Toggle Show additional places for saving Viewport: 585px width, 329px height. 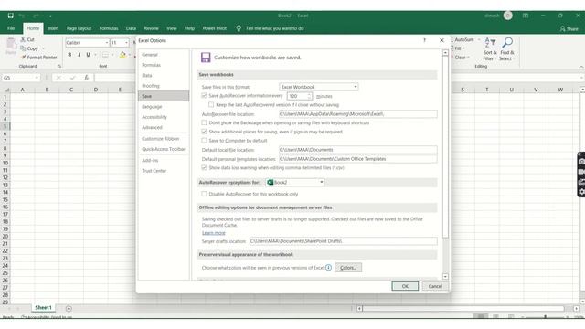coord(204,132)
